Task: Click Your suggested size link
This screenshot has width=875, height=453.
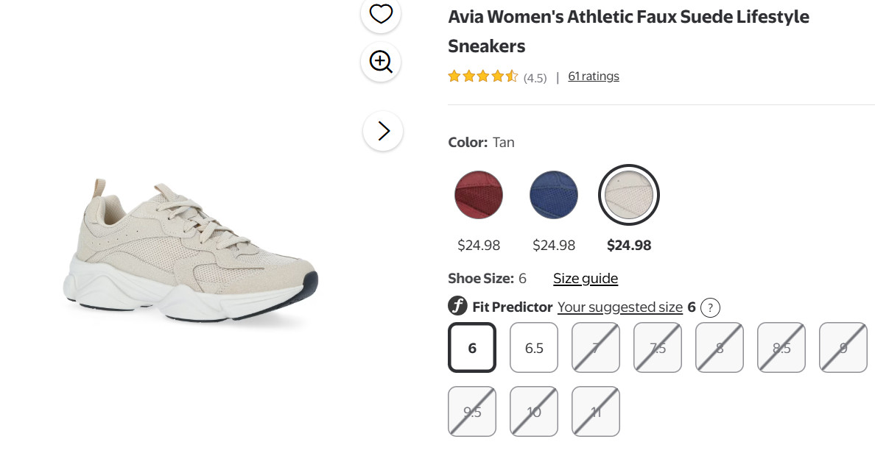Action: pyautogui.click(x=619, y=307)
